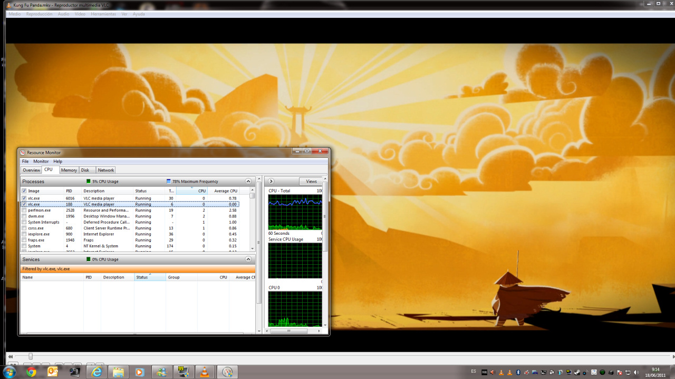
Task: Click the Internet Explorer taskbar icon
Action: pos(97,372)
